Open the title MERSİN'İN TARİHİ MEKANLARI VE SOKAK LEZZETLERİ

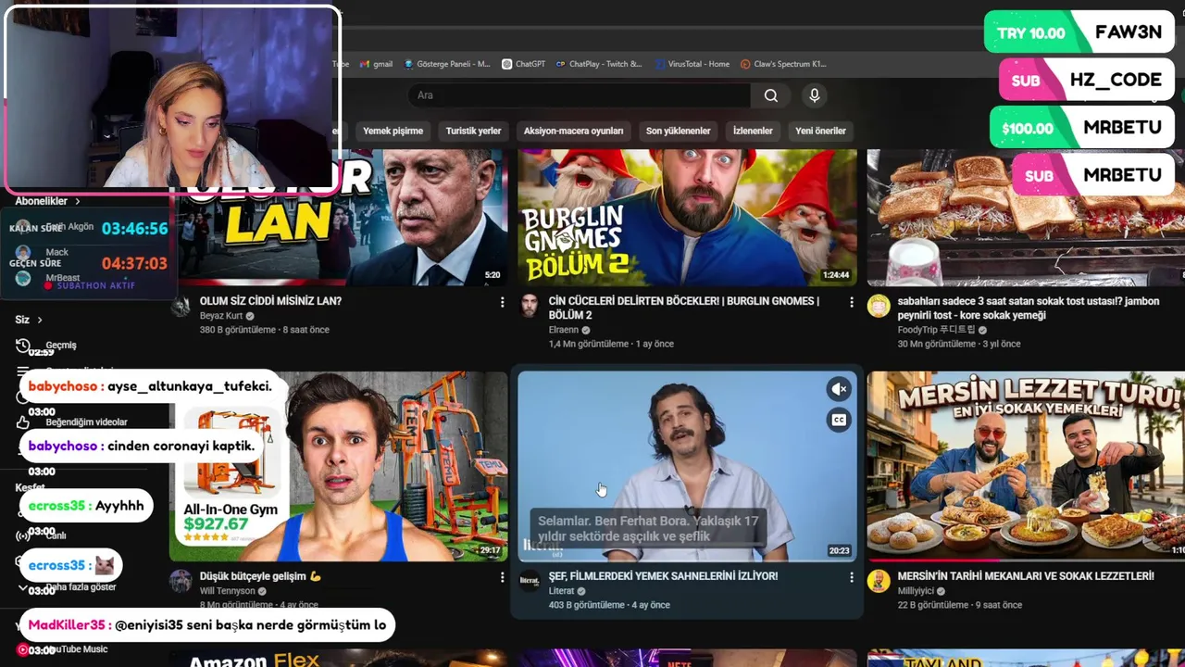1026,576
